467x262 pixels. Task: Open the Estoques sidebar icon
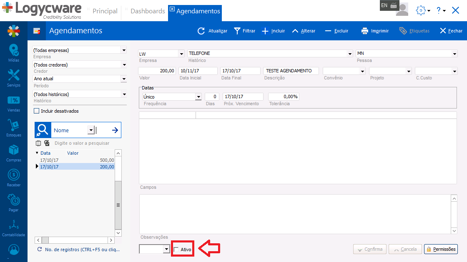click(x=13, y=126)
